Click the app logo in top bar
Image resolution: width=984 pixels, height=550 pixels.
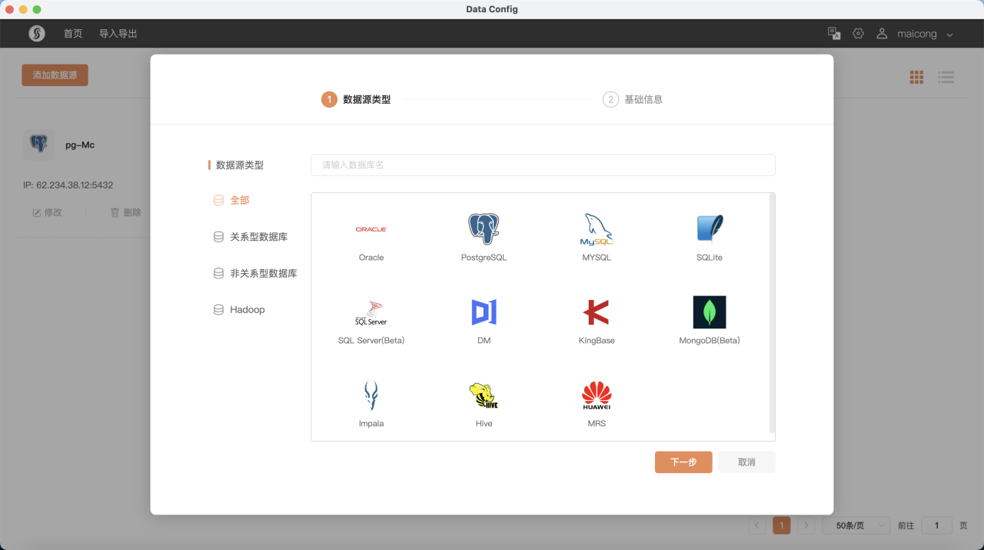pyautogui.click(x=37, y=34)
